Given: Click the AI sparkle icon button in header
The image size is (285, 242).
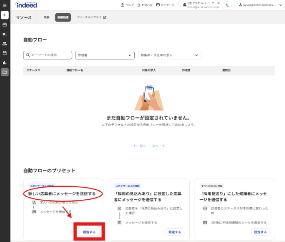Looking at the screenshot, I should click(x=227, y=5).
